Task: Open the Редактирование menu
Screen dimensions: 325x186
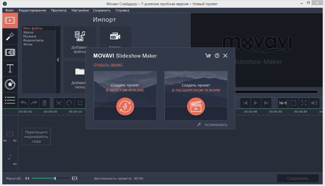Action: tap(32, 10)
